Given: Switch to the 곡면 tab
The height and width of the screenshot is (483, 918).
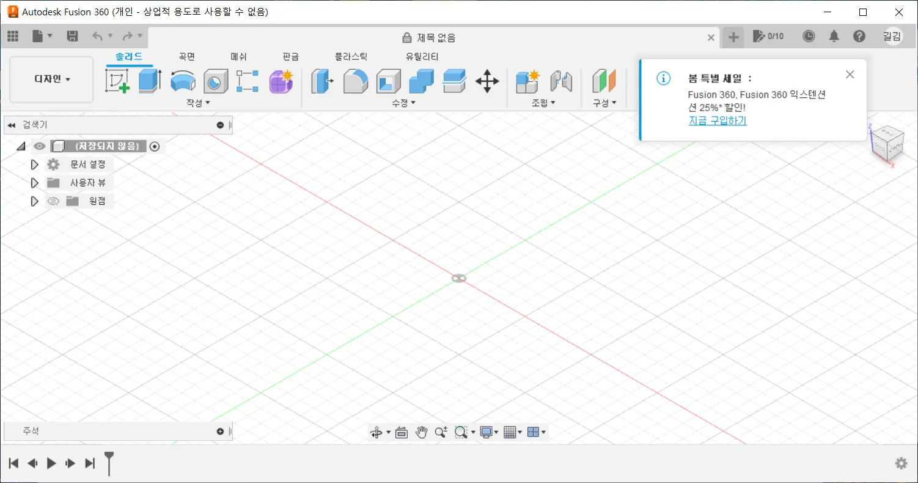Looking at the screenshot, I should coord(187,56).
